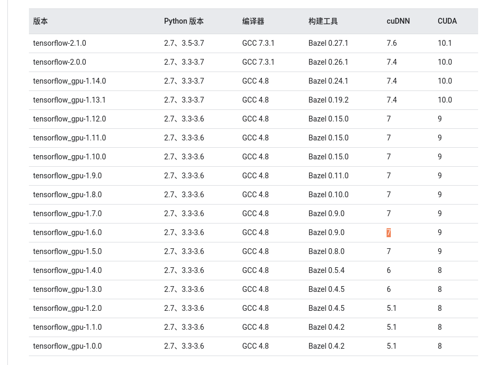Click the Bazel 0.27.1 cell
496x365 pixels.
328,43
